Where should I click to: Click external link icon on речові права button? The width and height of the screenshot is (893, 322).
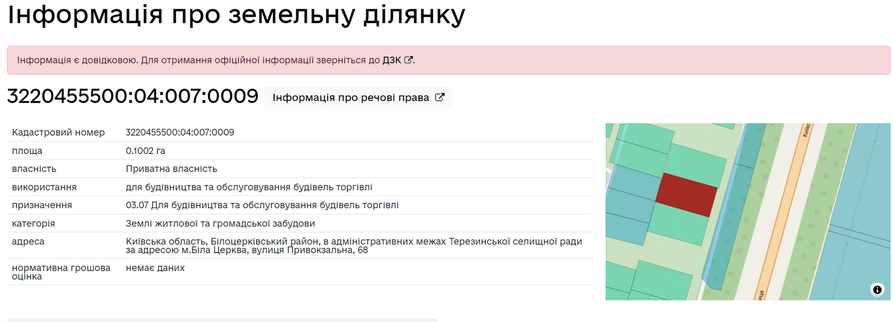[x=440, y=97]
